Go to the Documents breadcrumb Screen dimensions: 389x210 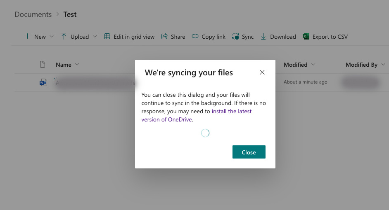(x=33, y=14)
